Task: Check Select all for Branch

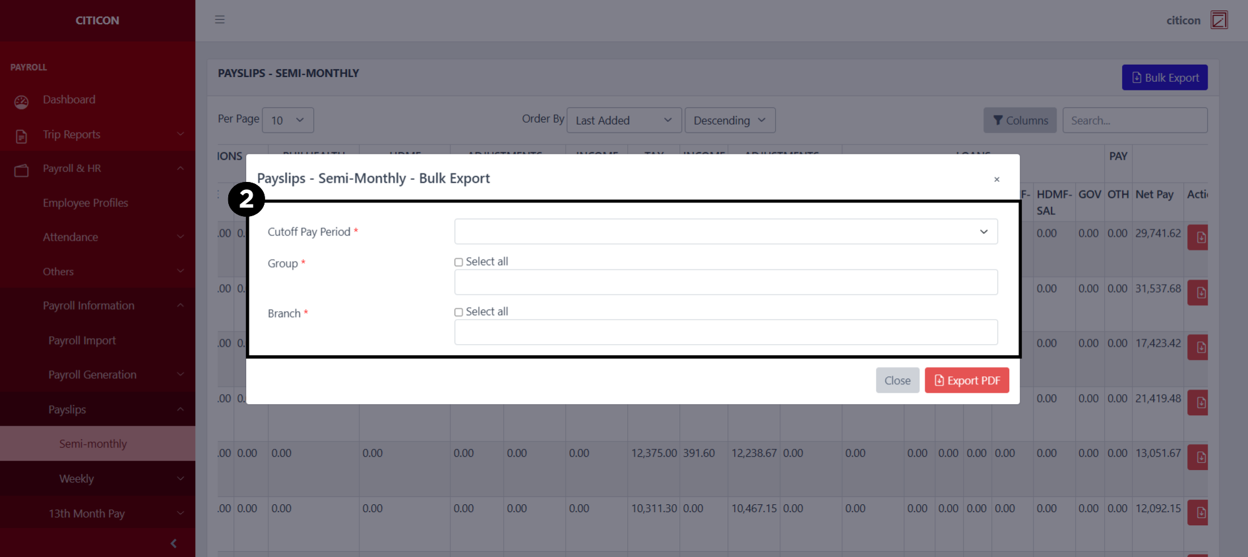Action: [x=458, y=312]
